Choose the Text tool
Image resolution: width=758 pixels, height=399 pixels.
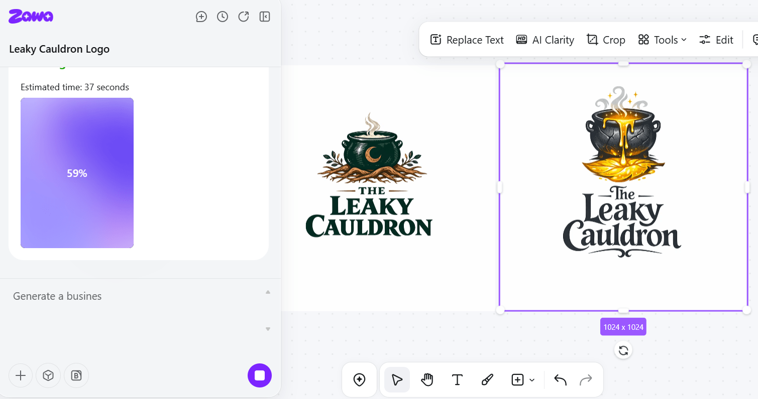pos(457,380)
